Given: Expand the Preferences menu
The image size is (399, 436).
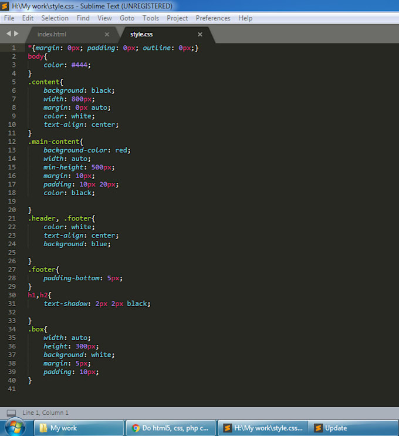Looking at the screenshot, I should pyautogui.click(x=213, y=18).
